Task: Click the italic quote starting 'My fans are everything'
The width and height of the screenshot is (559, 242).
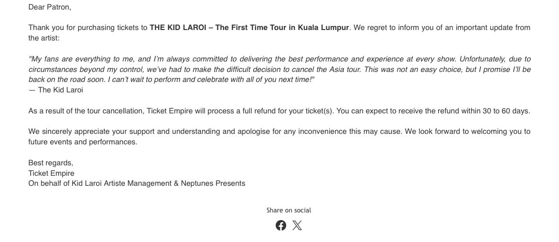Action: click(279, 69)
